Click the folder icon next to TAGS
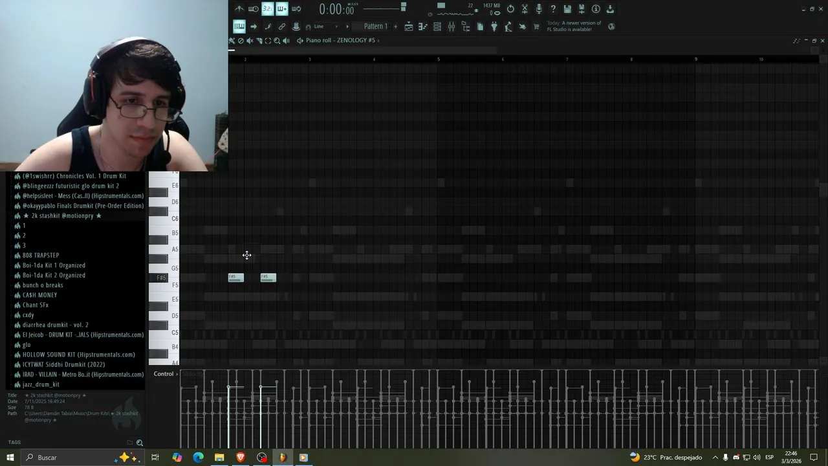This screenshot has height=466, width=828. (130, 443)
